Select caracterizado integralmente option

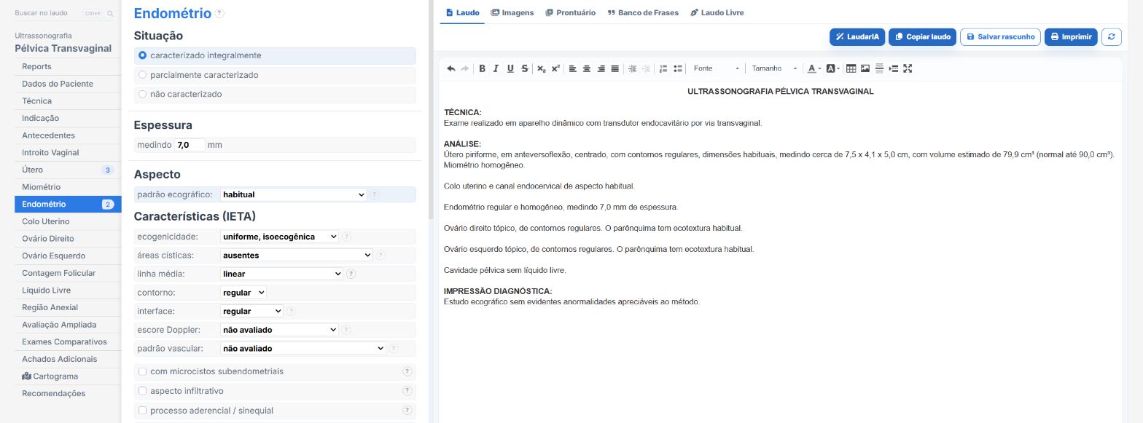275,55
